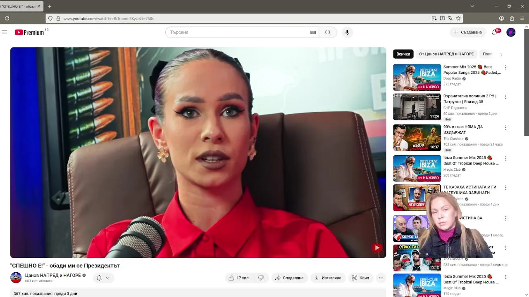The image size is (529, 297).
Task: Show the site security lock info
Action: (x=58, y=18)
